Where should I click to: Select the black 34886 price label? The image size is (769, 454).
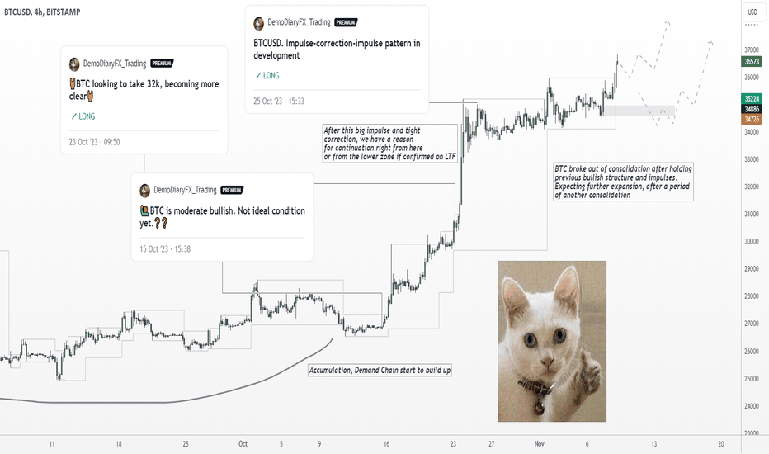click(x=752, y=109)
